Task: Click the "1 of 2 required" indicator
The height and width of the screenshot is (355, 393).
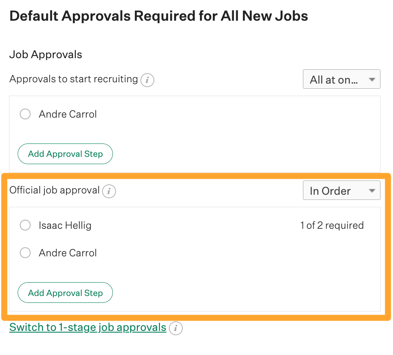Action: pyautogui.click(x=332, y=225)
